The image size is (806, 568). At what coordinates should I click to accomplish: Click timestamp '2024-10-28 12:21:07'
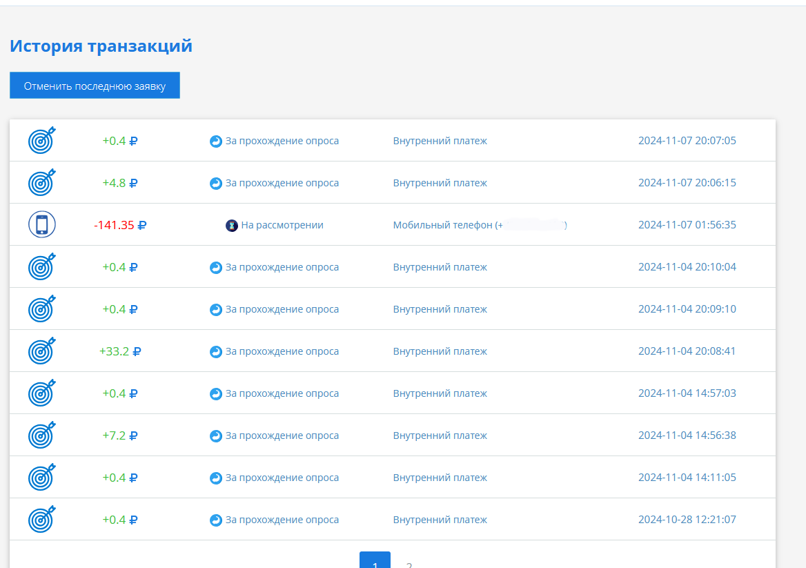coord(687,520)
